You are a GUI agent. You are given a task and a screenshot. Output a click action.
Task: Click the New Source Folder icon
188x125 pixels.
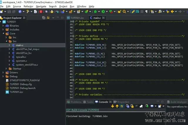71,12
